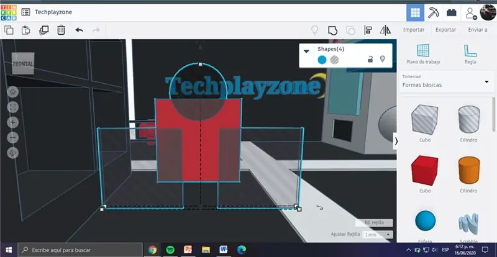Zoom in with the plus button
This screenshot has height=257, width=497.
point(13,122)
